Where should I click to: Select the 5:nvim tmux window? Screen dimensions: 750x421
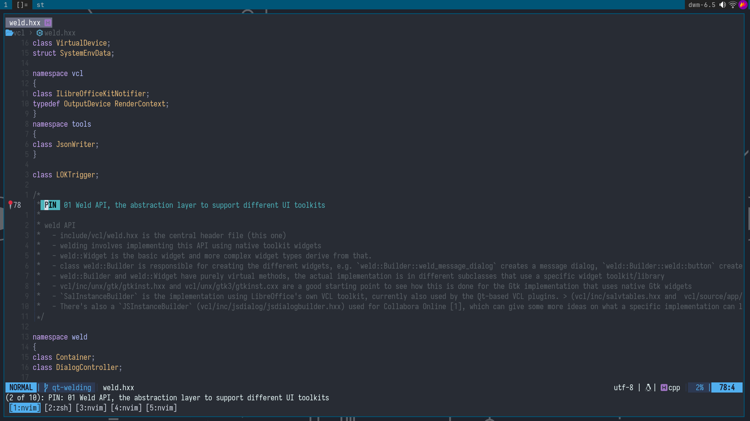point(161,408)
